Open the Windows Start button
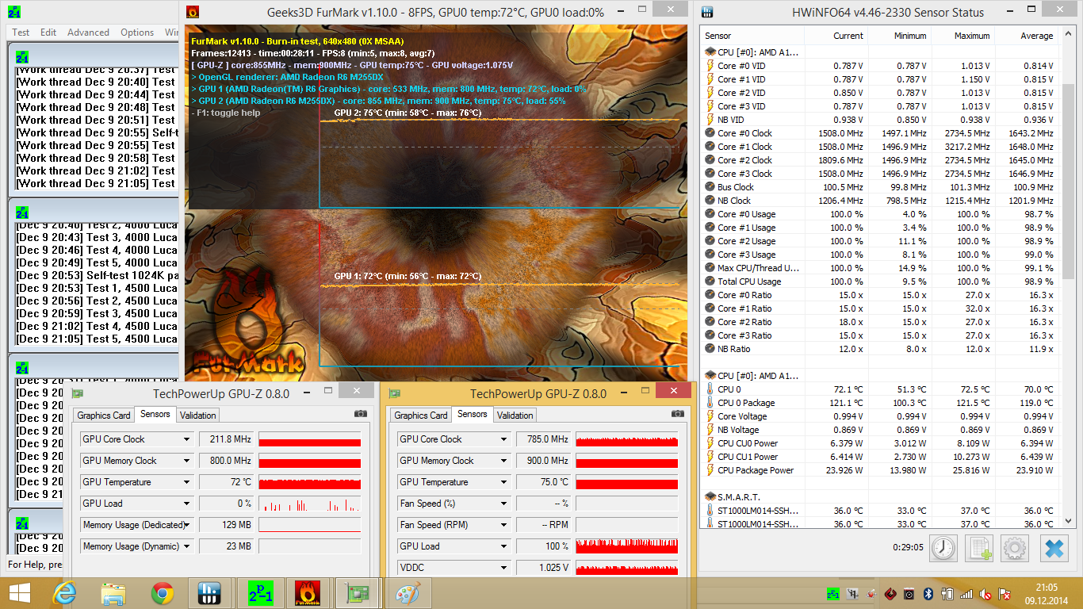 [x=19, y=593]
